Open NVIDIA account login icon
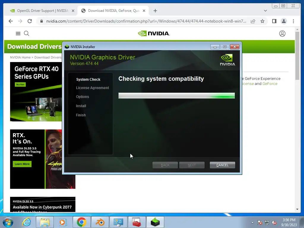This screenshot has width=304, height=228. pyautogui.click(x=282, y=34)
